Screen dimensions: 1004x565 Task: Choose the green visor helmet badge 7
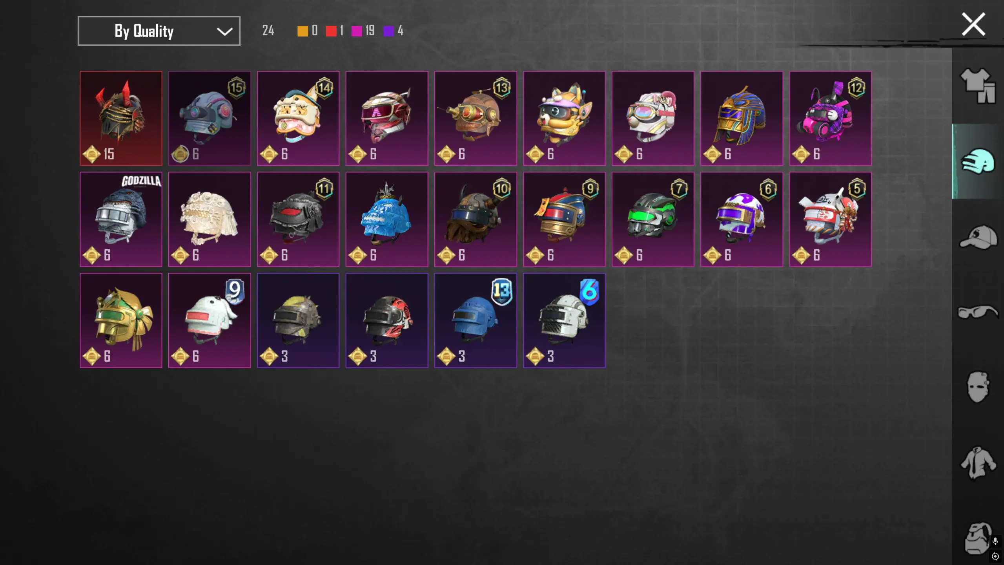click(653, 219)
